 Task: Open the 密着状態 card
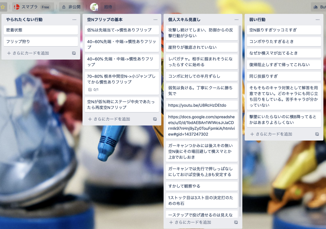point(41,30)
